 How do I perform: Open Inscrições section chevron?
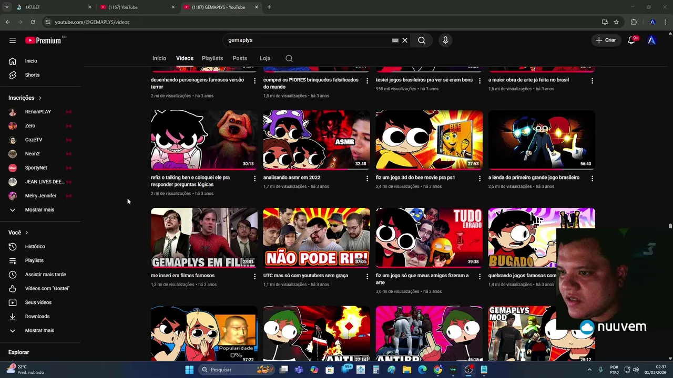40,98
